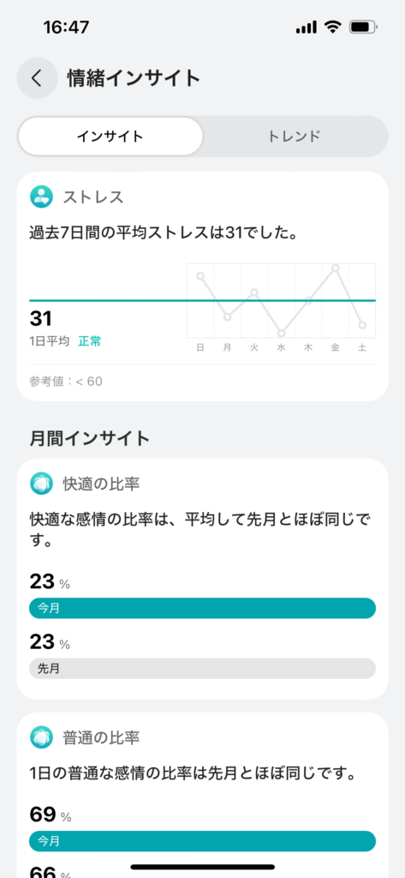Select the Wednesday (水) data point
405x878 pixels.
[282, 334]
